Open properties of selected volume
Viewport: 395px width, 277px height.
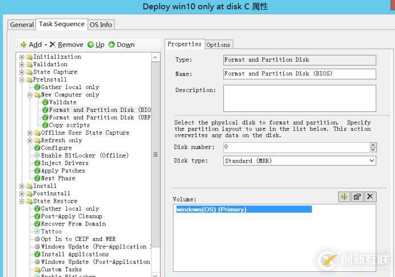(x=357, y=196)
